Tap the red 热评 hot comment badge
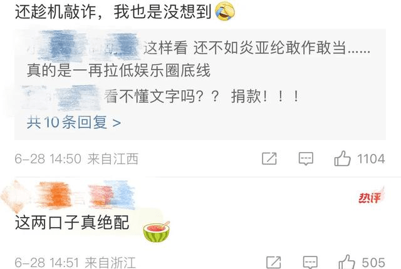 point(370,196)
